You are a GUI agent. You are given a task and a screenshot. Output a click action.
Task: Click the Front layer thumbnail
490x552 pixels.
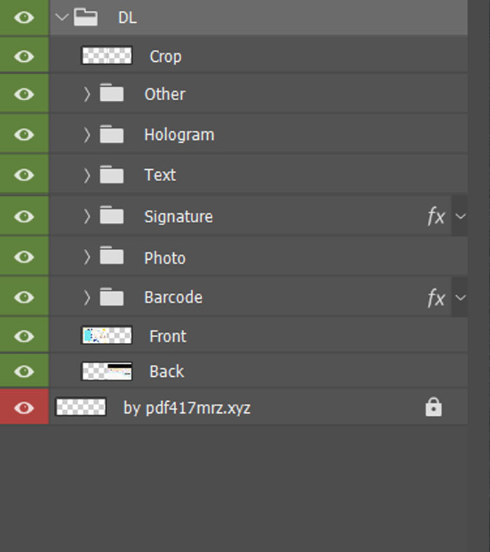[x=107, y=336]
